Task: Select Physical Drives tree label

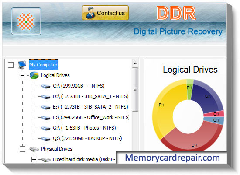Action: tap(57, 149)
